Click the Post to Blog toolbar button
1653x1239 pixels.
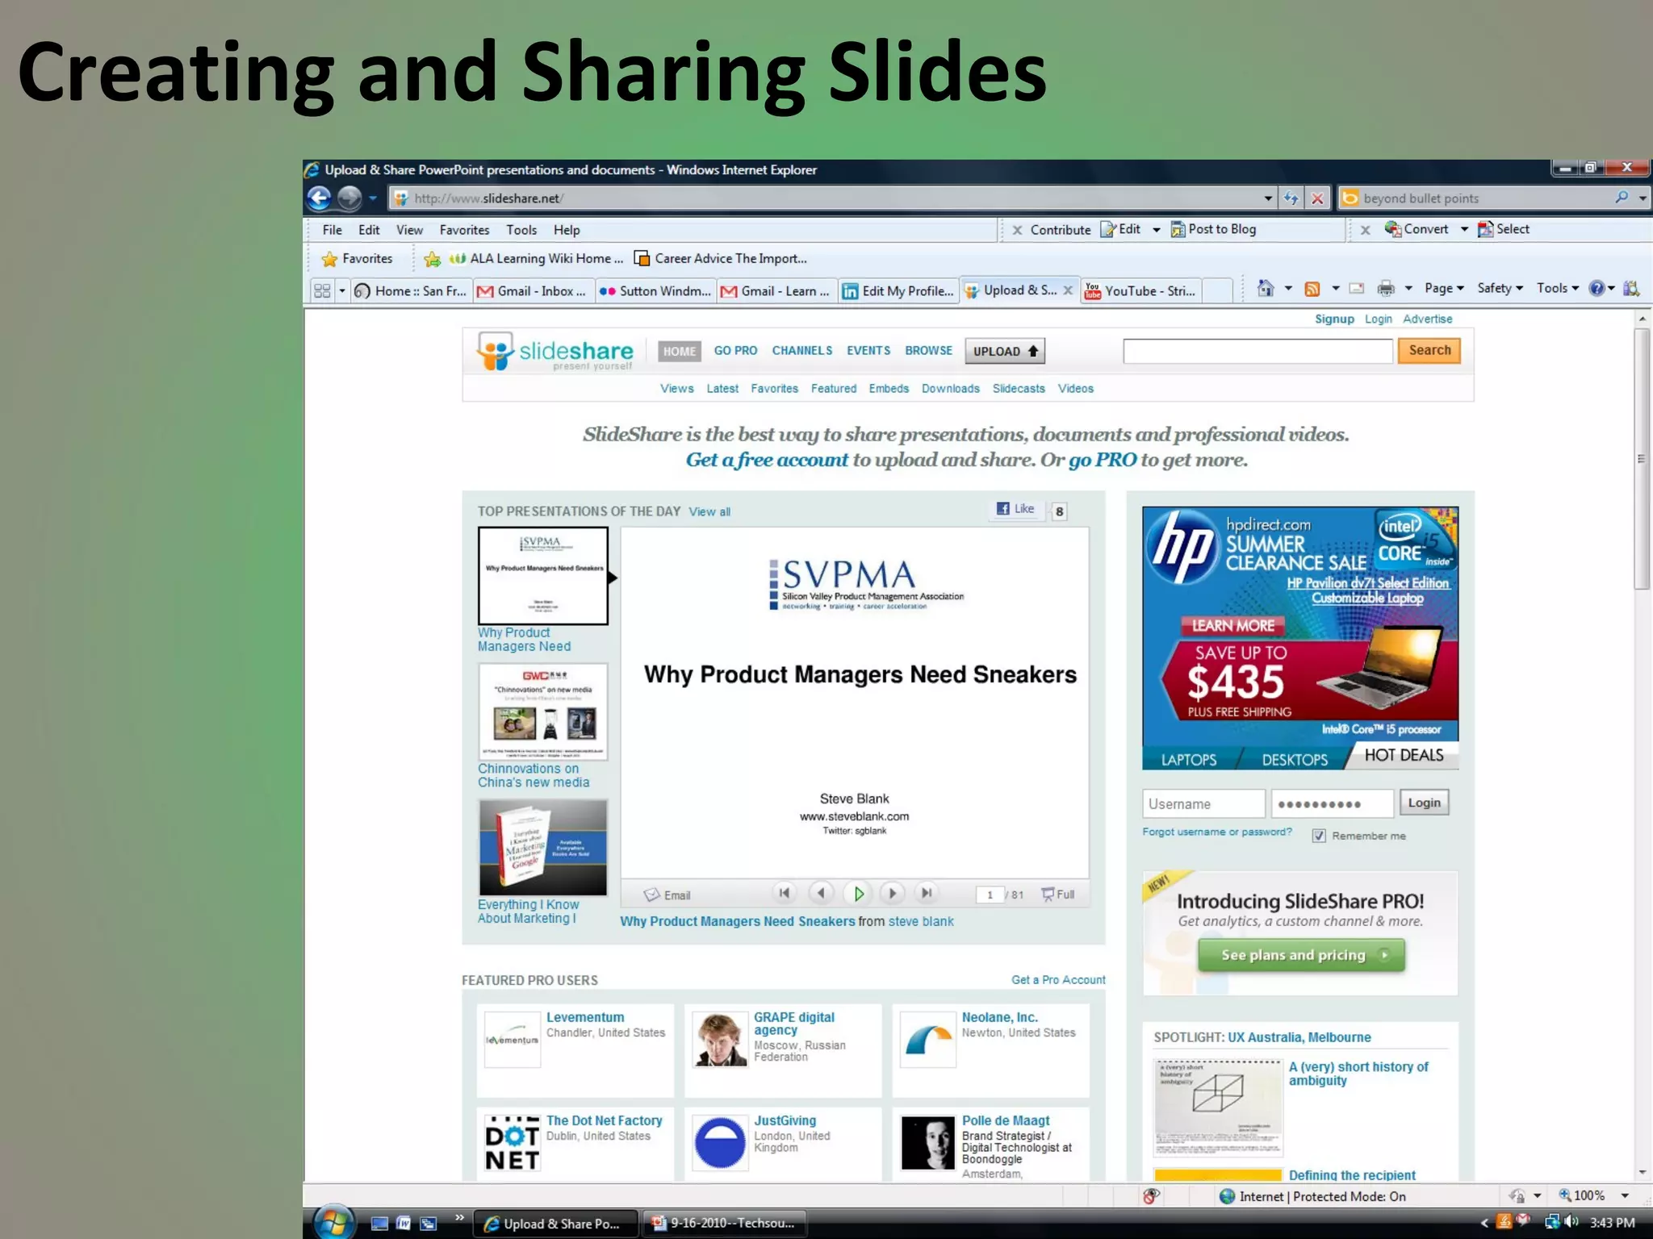click(x=1213, y=229)
